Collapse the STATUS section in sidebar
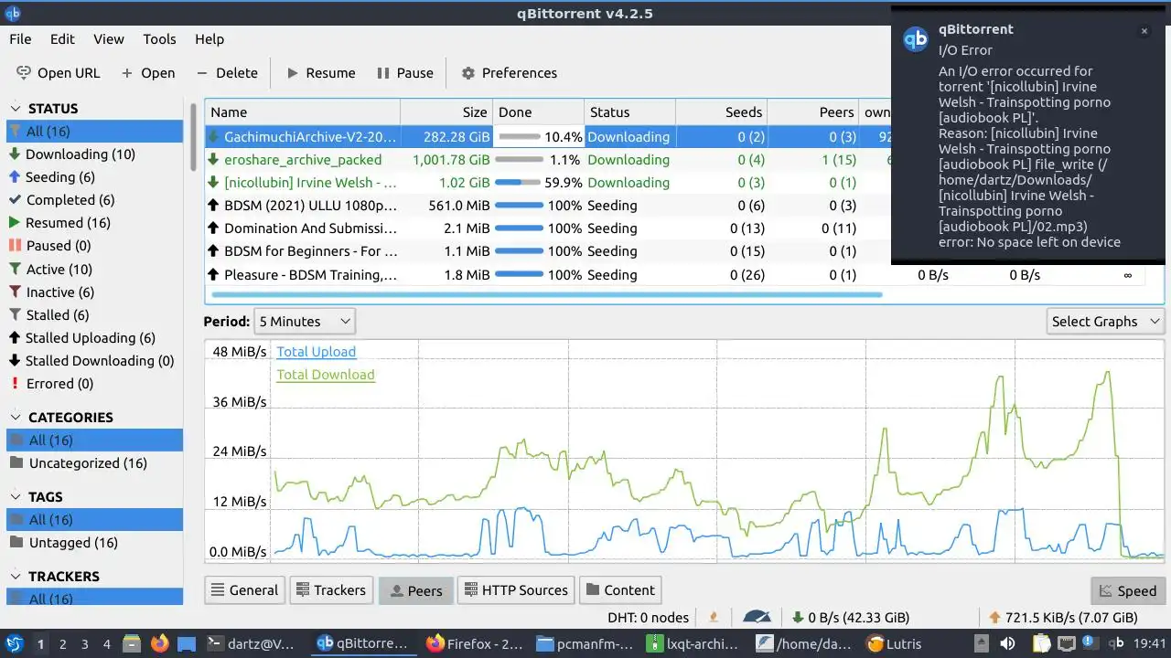Screen dimensions: 1171x658 tap(16, 108)
